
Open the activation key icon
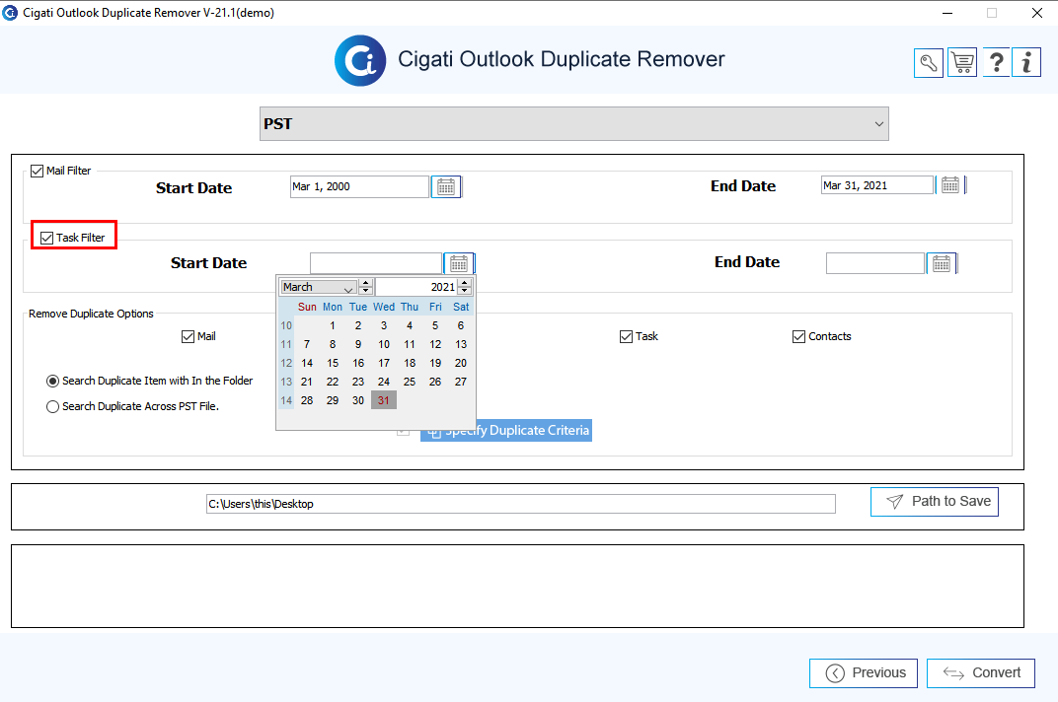929,63
